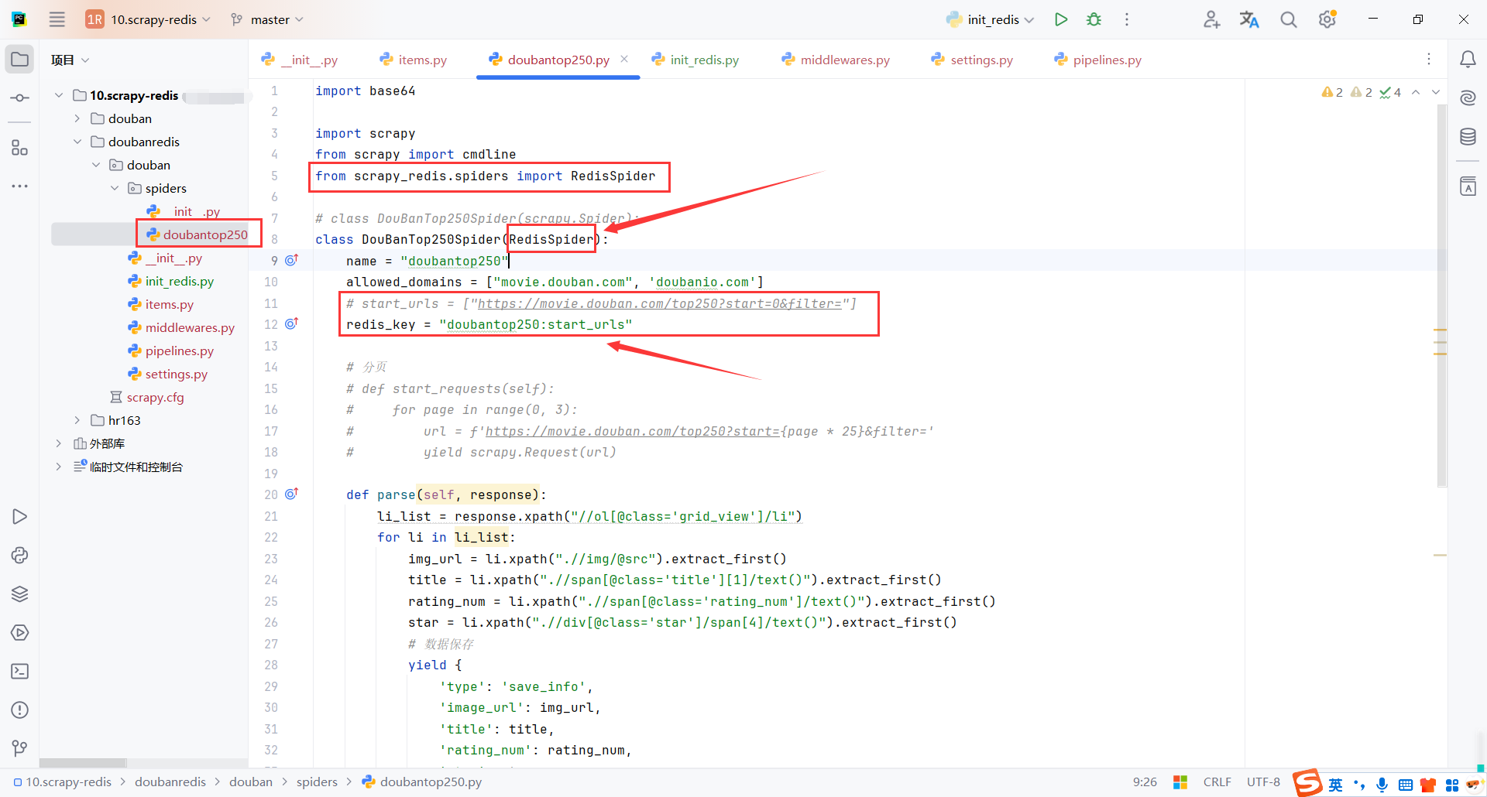Open Python Packages layers icon
This screenshot has width=1487, height=797.
pos(19,594)
